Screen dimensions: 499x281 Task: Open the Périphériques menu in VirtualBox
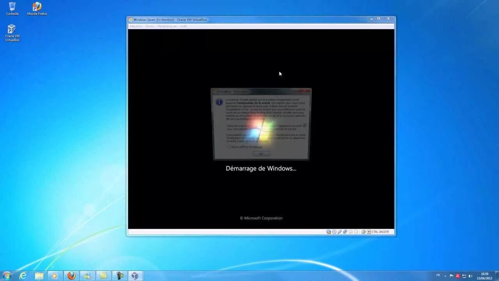167,26
